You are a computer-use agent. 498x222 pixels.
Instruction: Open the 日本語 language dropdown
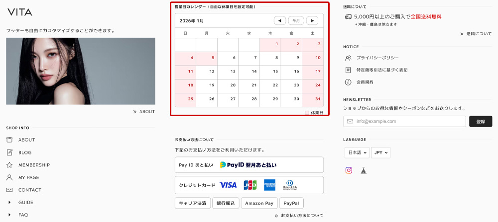(x=357, y=152)
